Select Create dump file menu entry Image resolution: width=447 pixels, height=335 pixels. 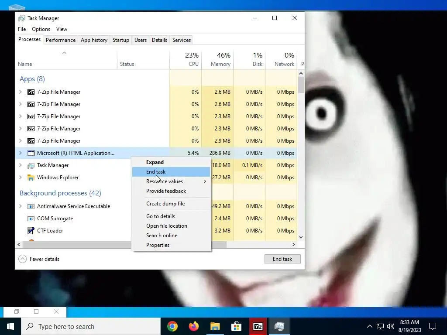(x=171, y=204)
